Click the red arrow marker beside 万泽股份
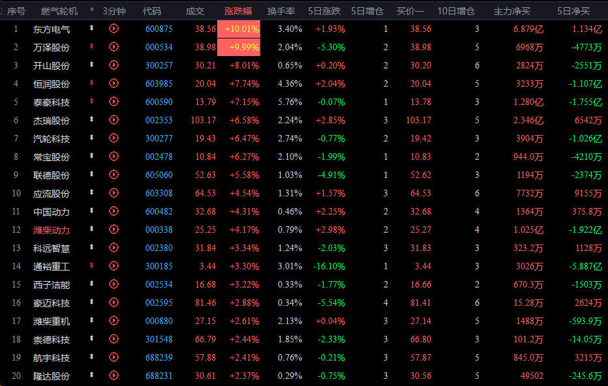This screenshot has width=608, height=386. coord(92,47)
